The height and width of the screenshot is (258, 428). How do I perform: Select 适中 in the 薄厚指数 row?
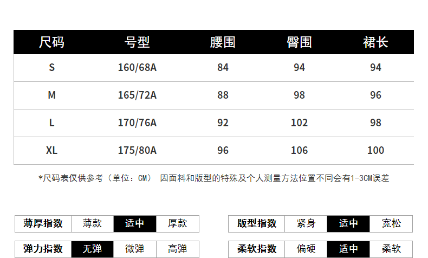134,223
